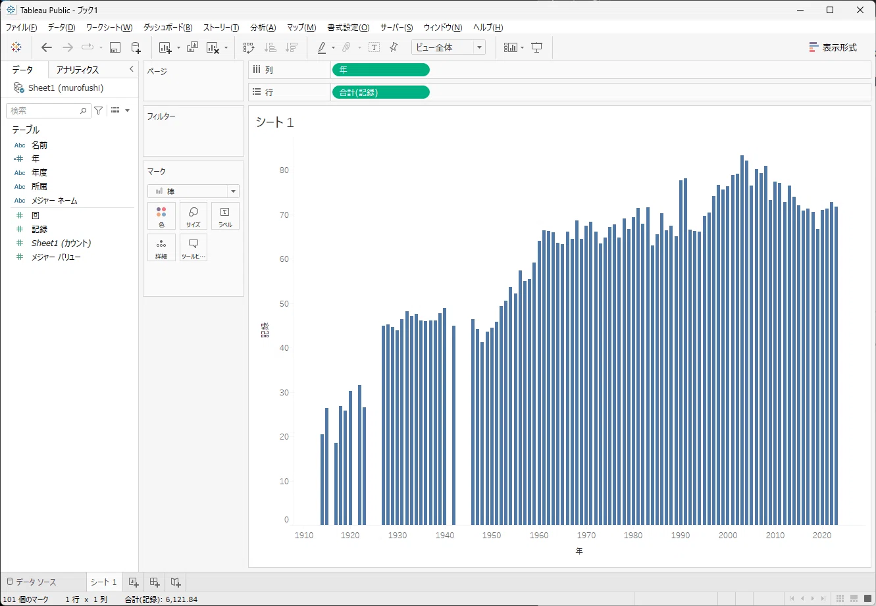Viewport: 876px width, 606px height.
Task: Open the ダッシュボード(B) menu
Action: [168, 28]
